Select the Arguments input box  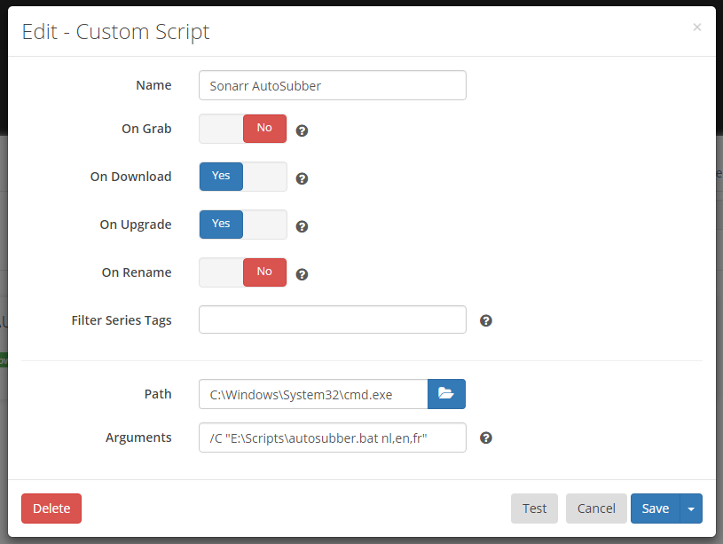333,438
